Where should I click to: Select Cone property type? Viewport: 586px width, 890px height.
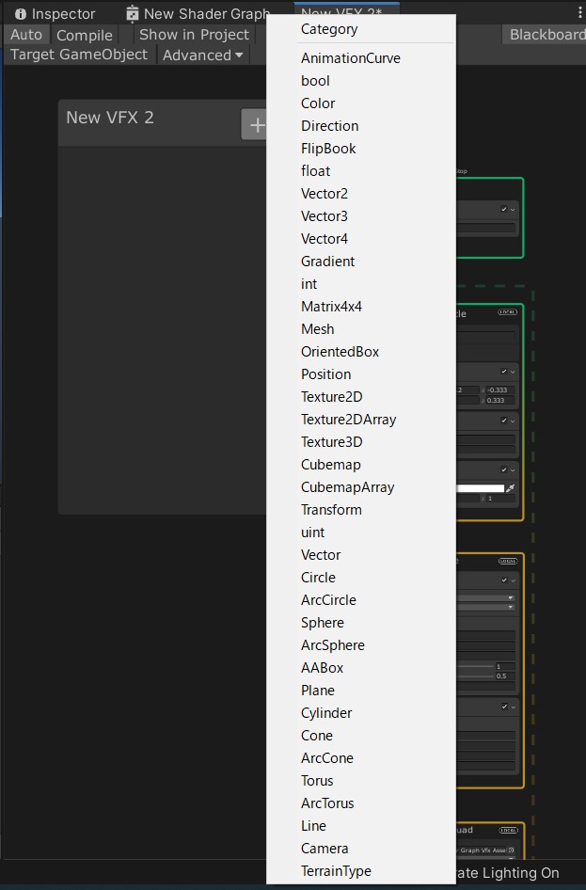(361, 736)
